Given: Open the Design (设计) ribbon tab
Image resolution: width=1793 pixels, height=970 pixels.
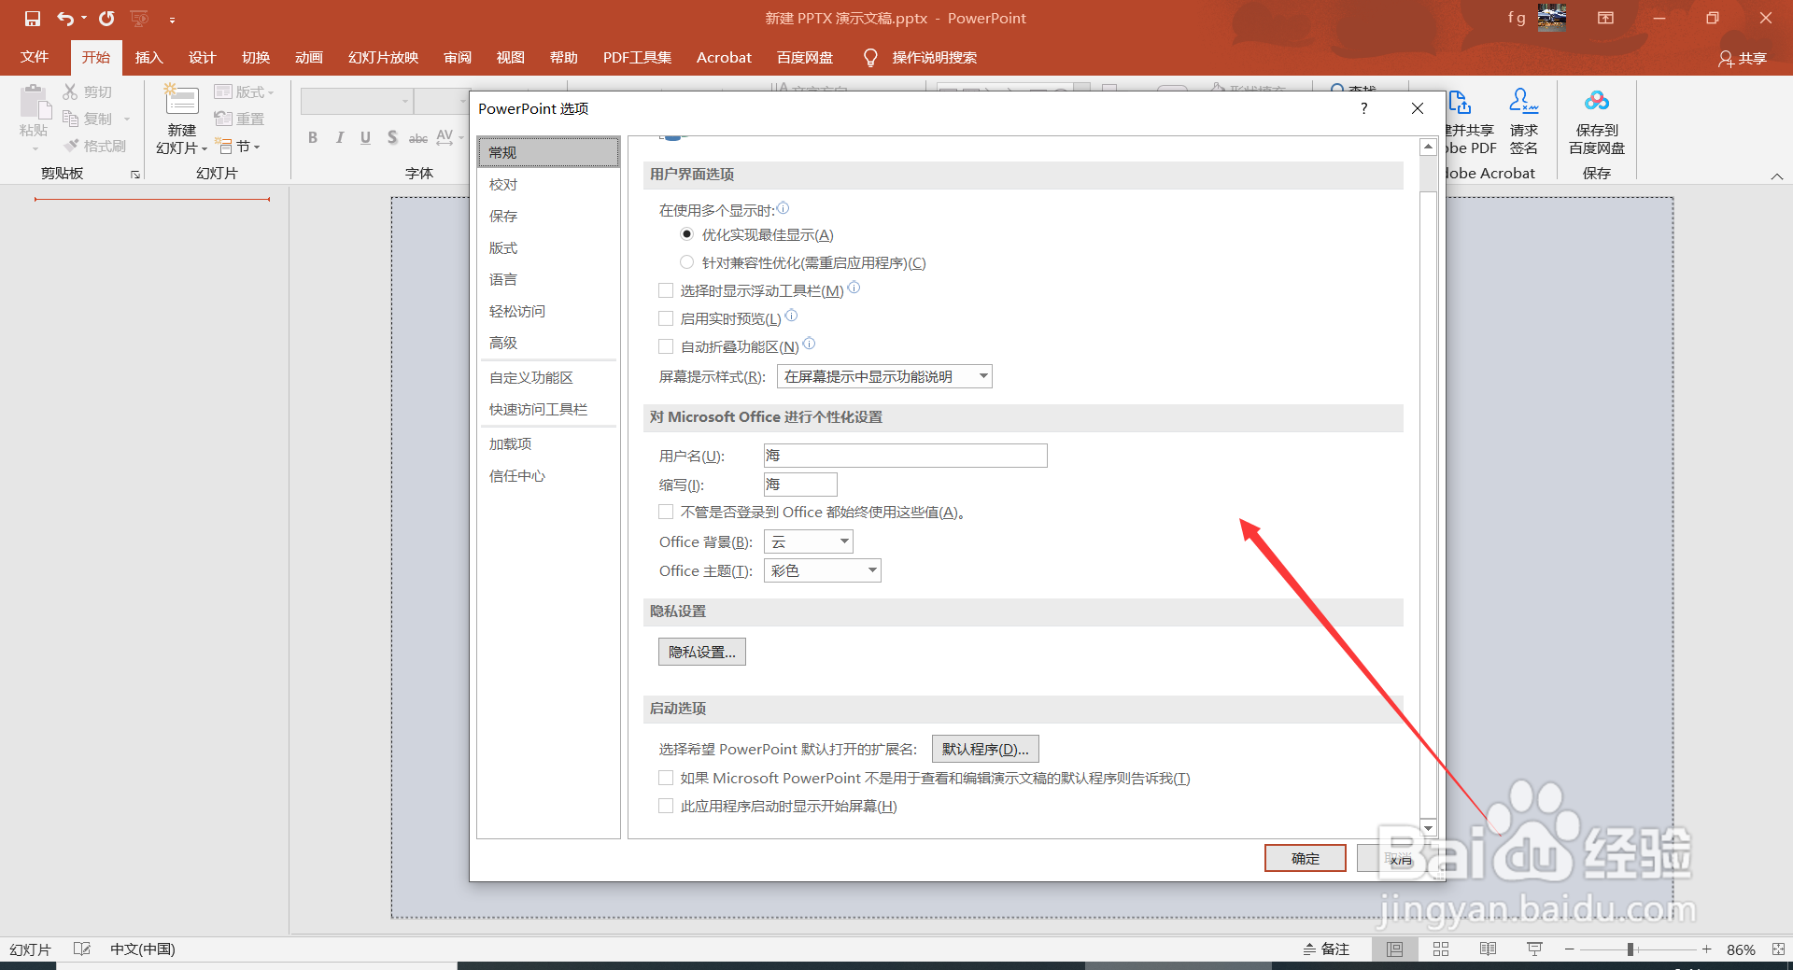Looking at the screenshot, I should tap(203, 58).
